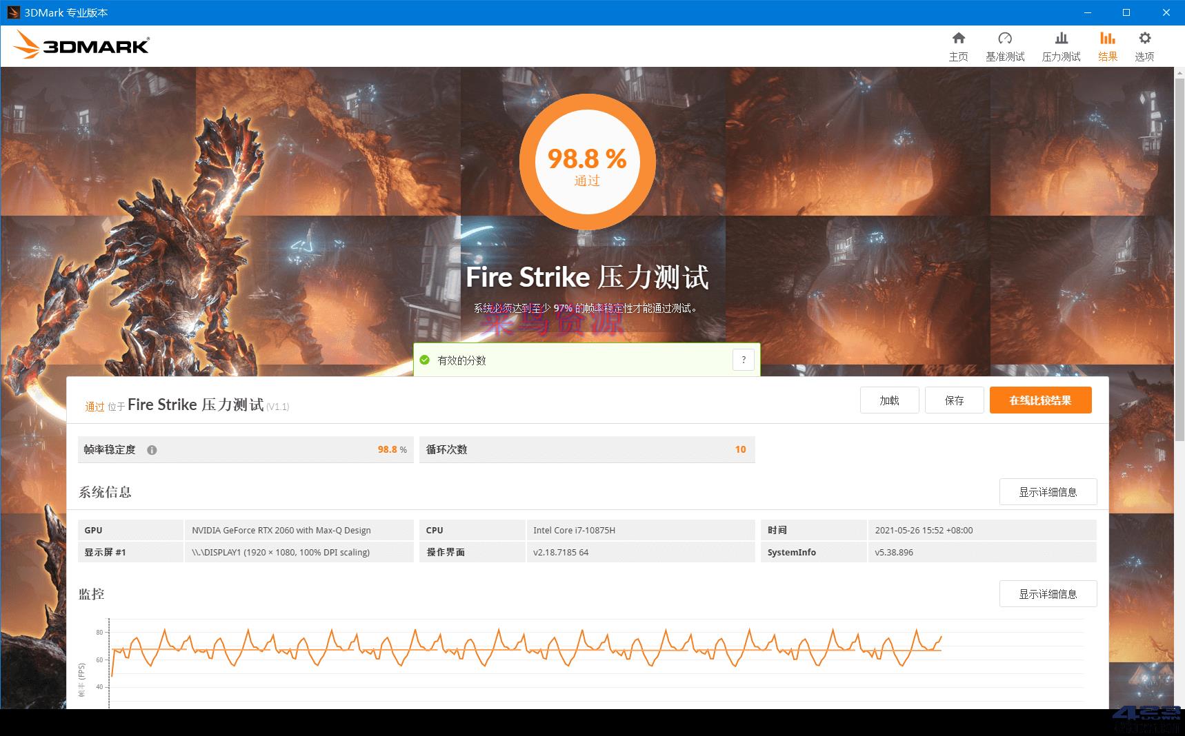Click the green checkmark on 有效的分数 banner
Viewport: 1185px width, 736px height.
tap(424, 360)
